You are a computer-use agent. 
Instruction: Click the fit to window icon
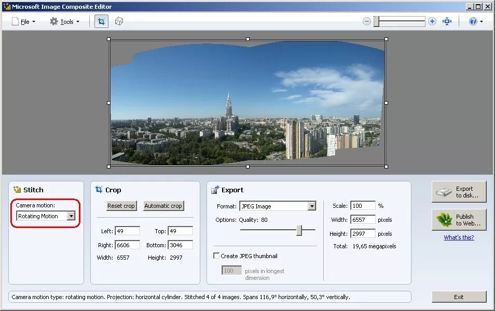(447, 21)
